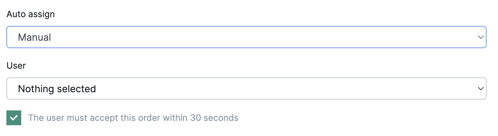
Task: Click the chevron arrow in the Auto assign dropdown
Action: pos(480,37)
